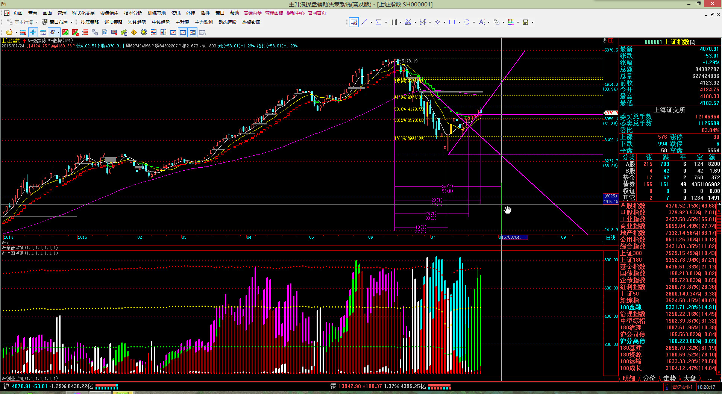Click the 上证180 index row

[x=631, y=260]
